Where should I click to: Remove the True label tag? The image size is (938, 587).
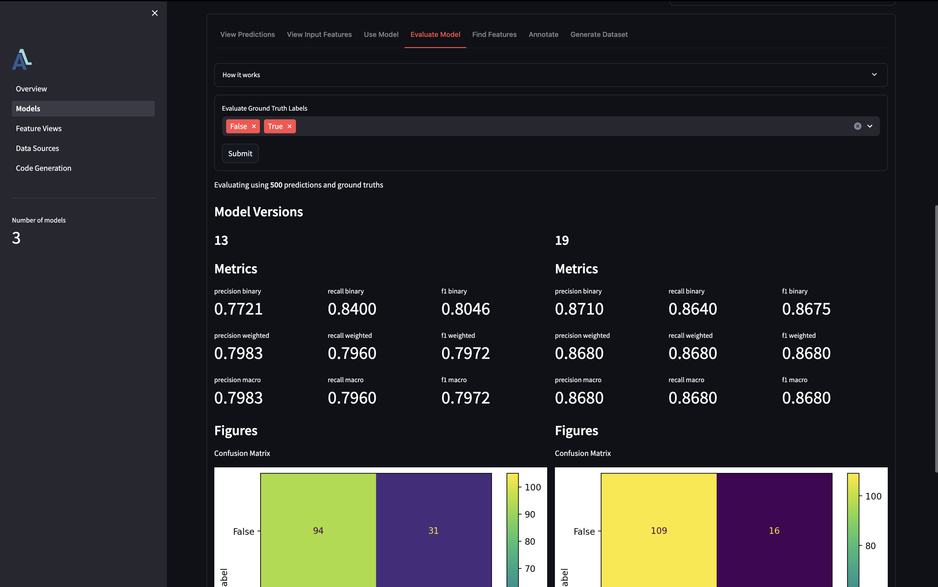click(x=289, y=126)
